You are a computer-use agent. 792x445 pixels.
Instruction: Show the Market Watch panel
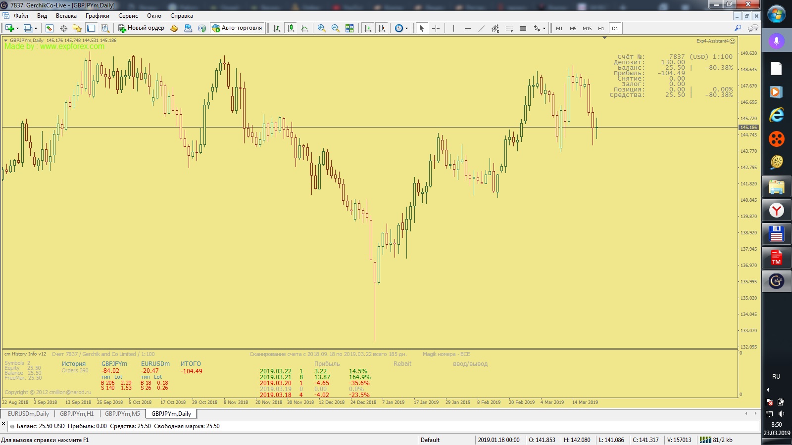(x=49, y=28)
